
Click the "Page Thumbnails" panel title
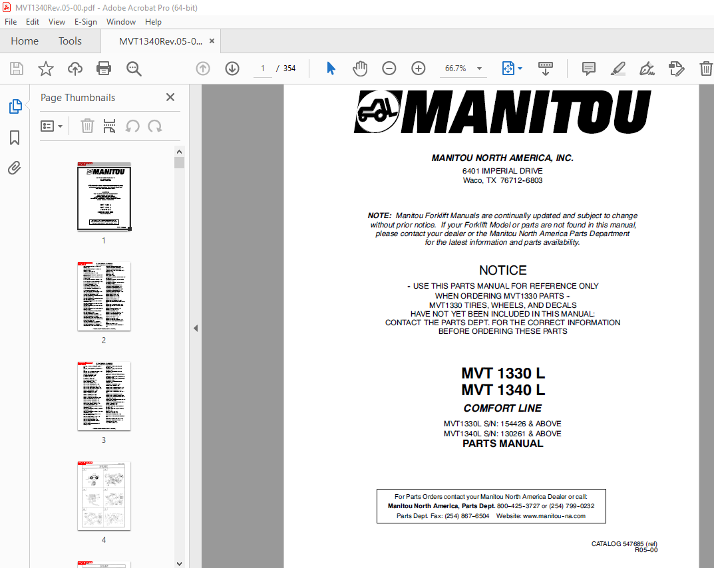point(78,97)
